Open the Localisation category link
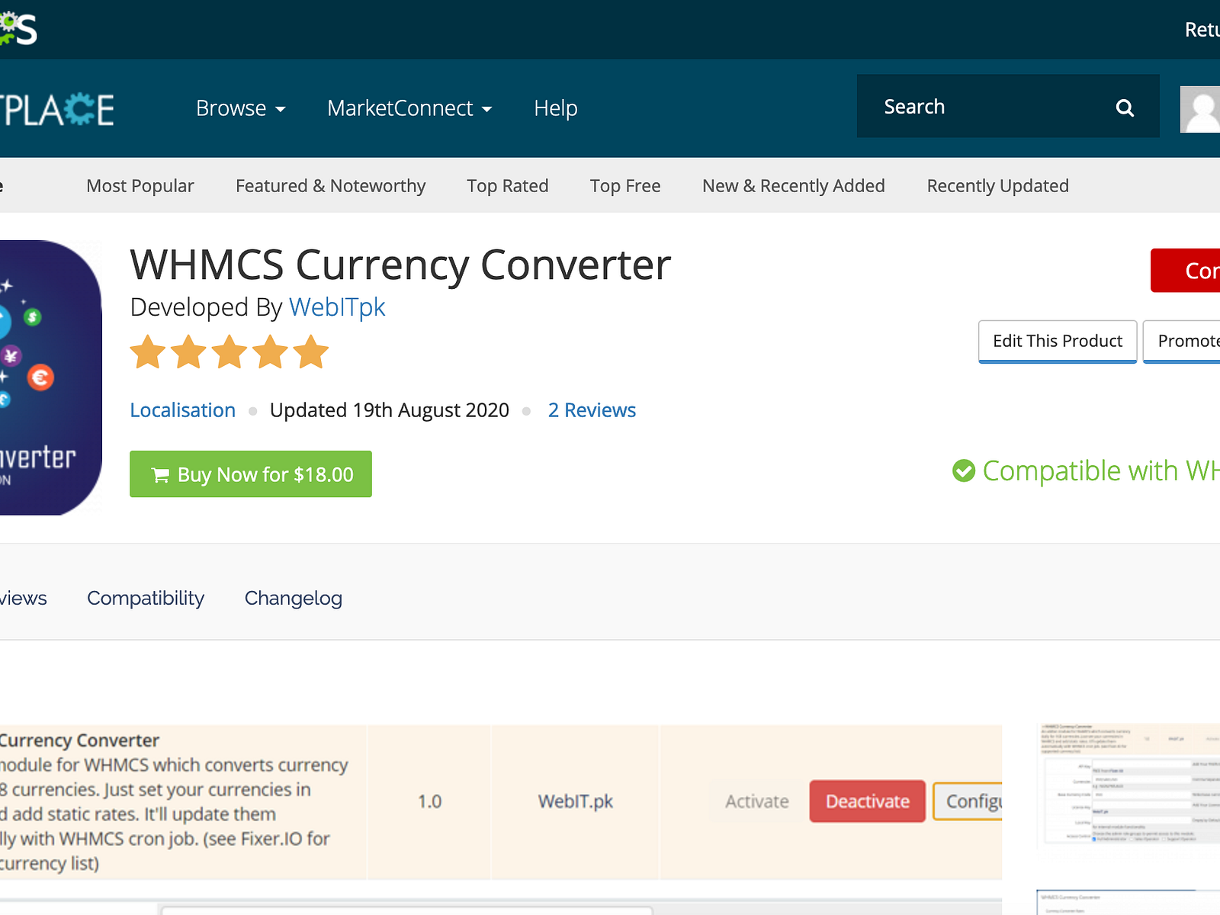 [x=183, y=410]
